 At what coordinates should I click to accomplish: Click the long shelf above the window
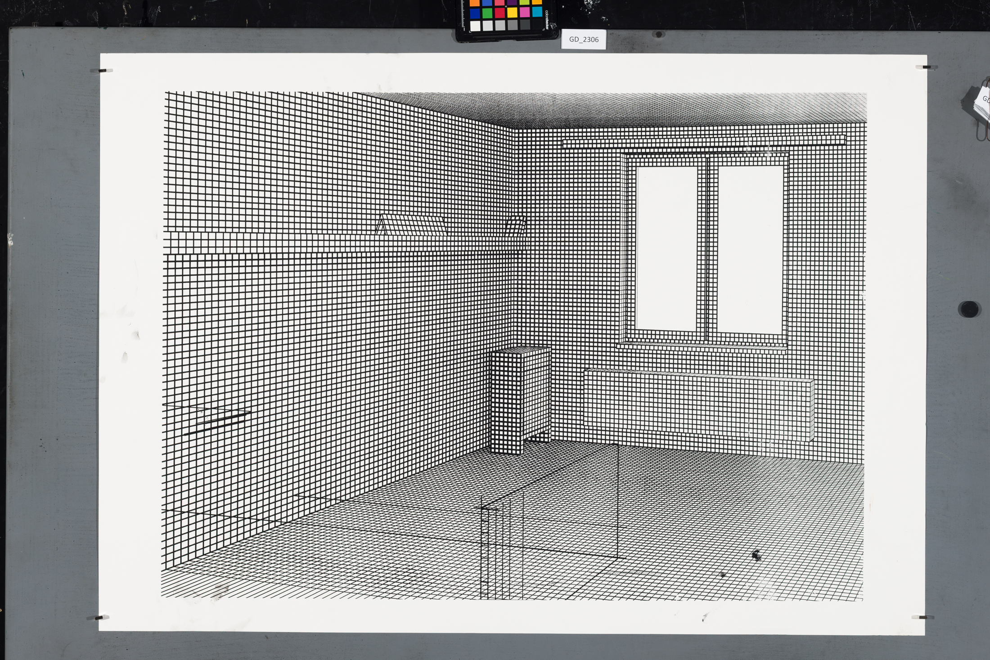(x=703, y=141)
